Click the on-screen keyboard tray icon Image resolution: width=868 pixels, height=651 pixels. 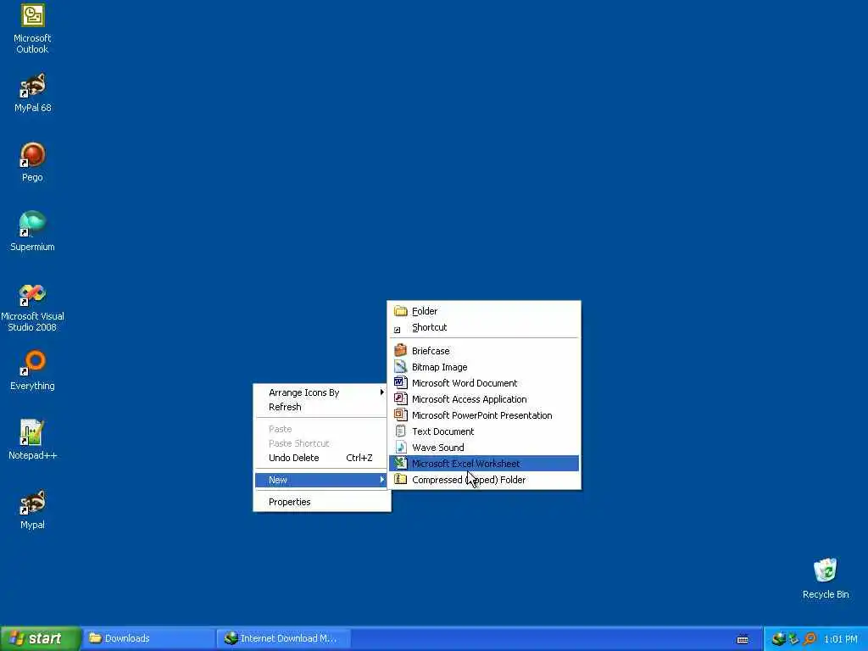coord(743,639)
